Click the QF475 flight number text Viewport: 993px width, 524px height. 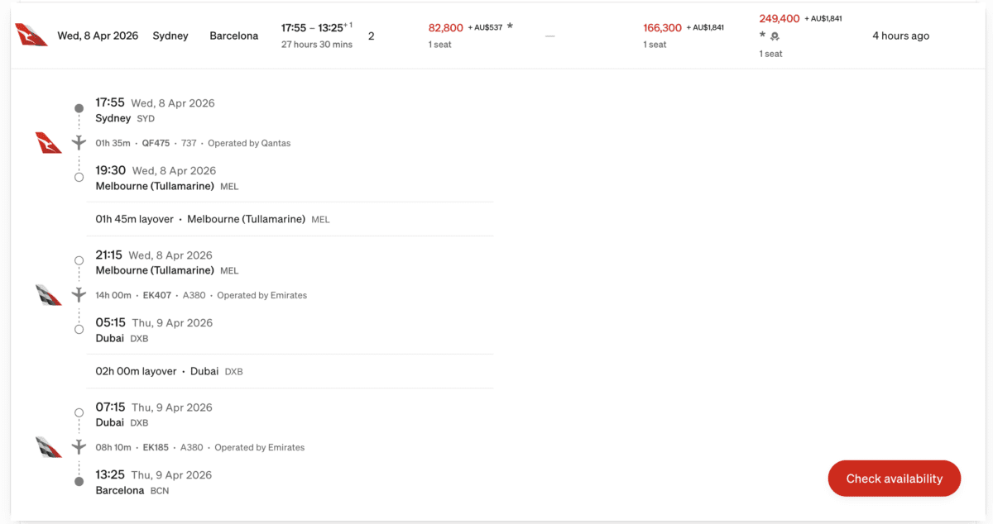(x=156, y=143)
